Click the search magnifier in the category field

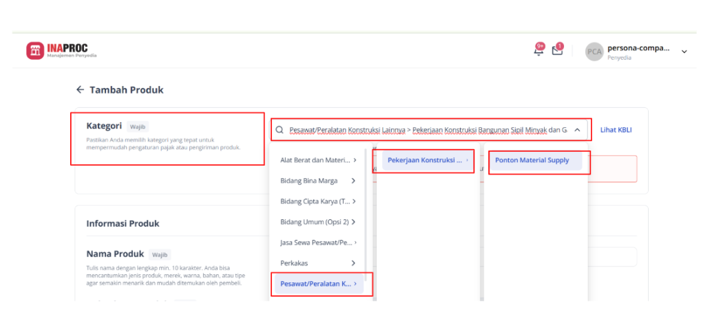click(280, 130)
